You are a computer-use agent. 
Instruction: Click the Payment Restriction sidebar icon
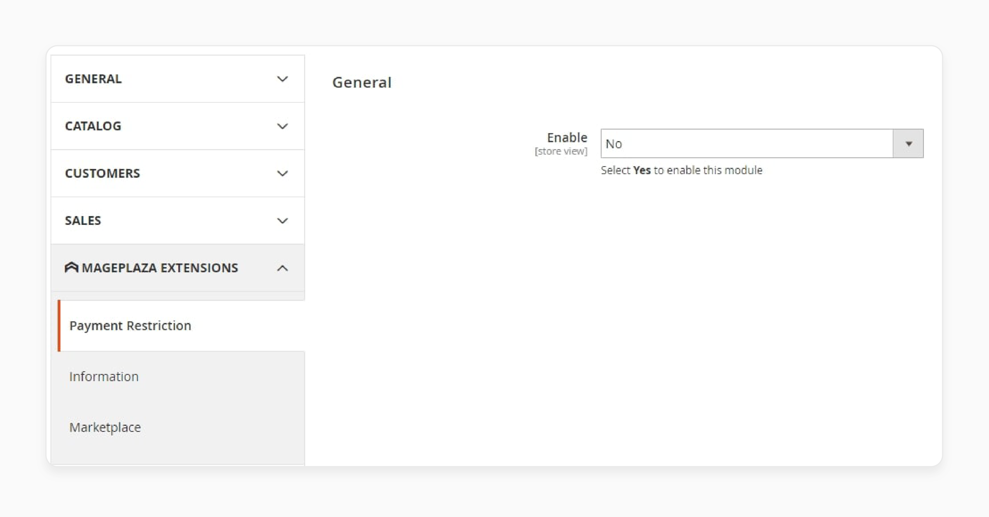click(x=131, y=325)
